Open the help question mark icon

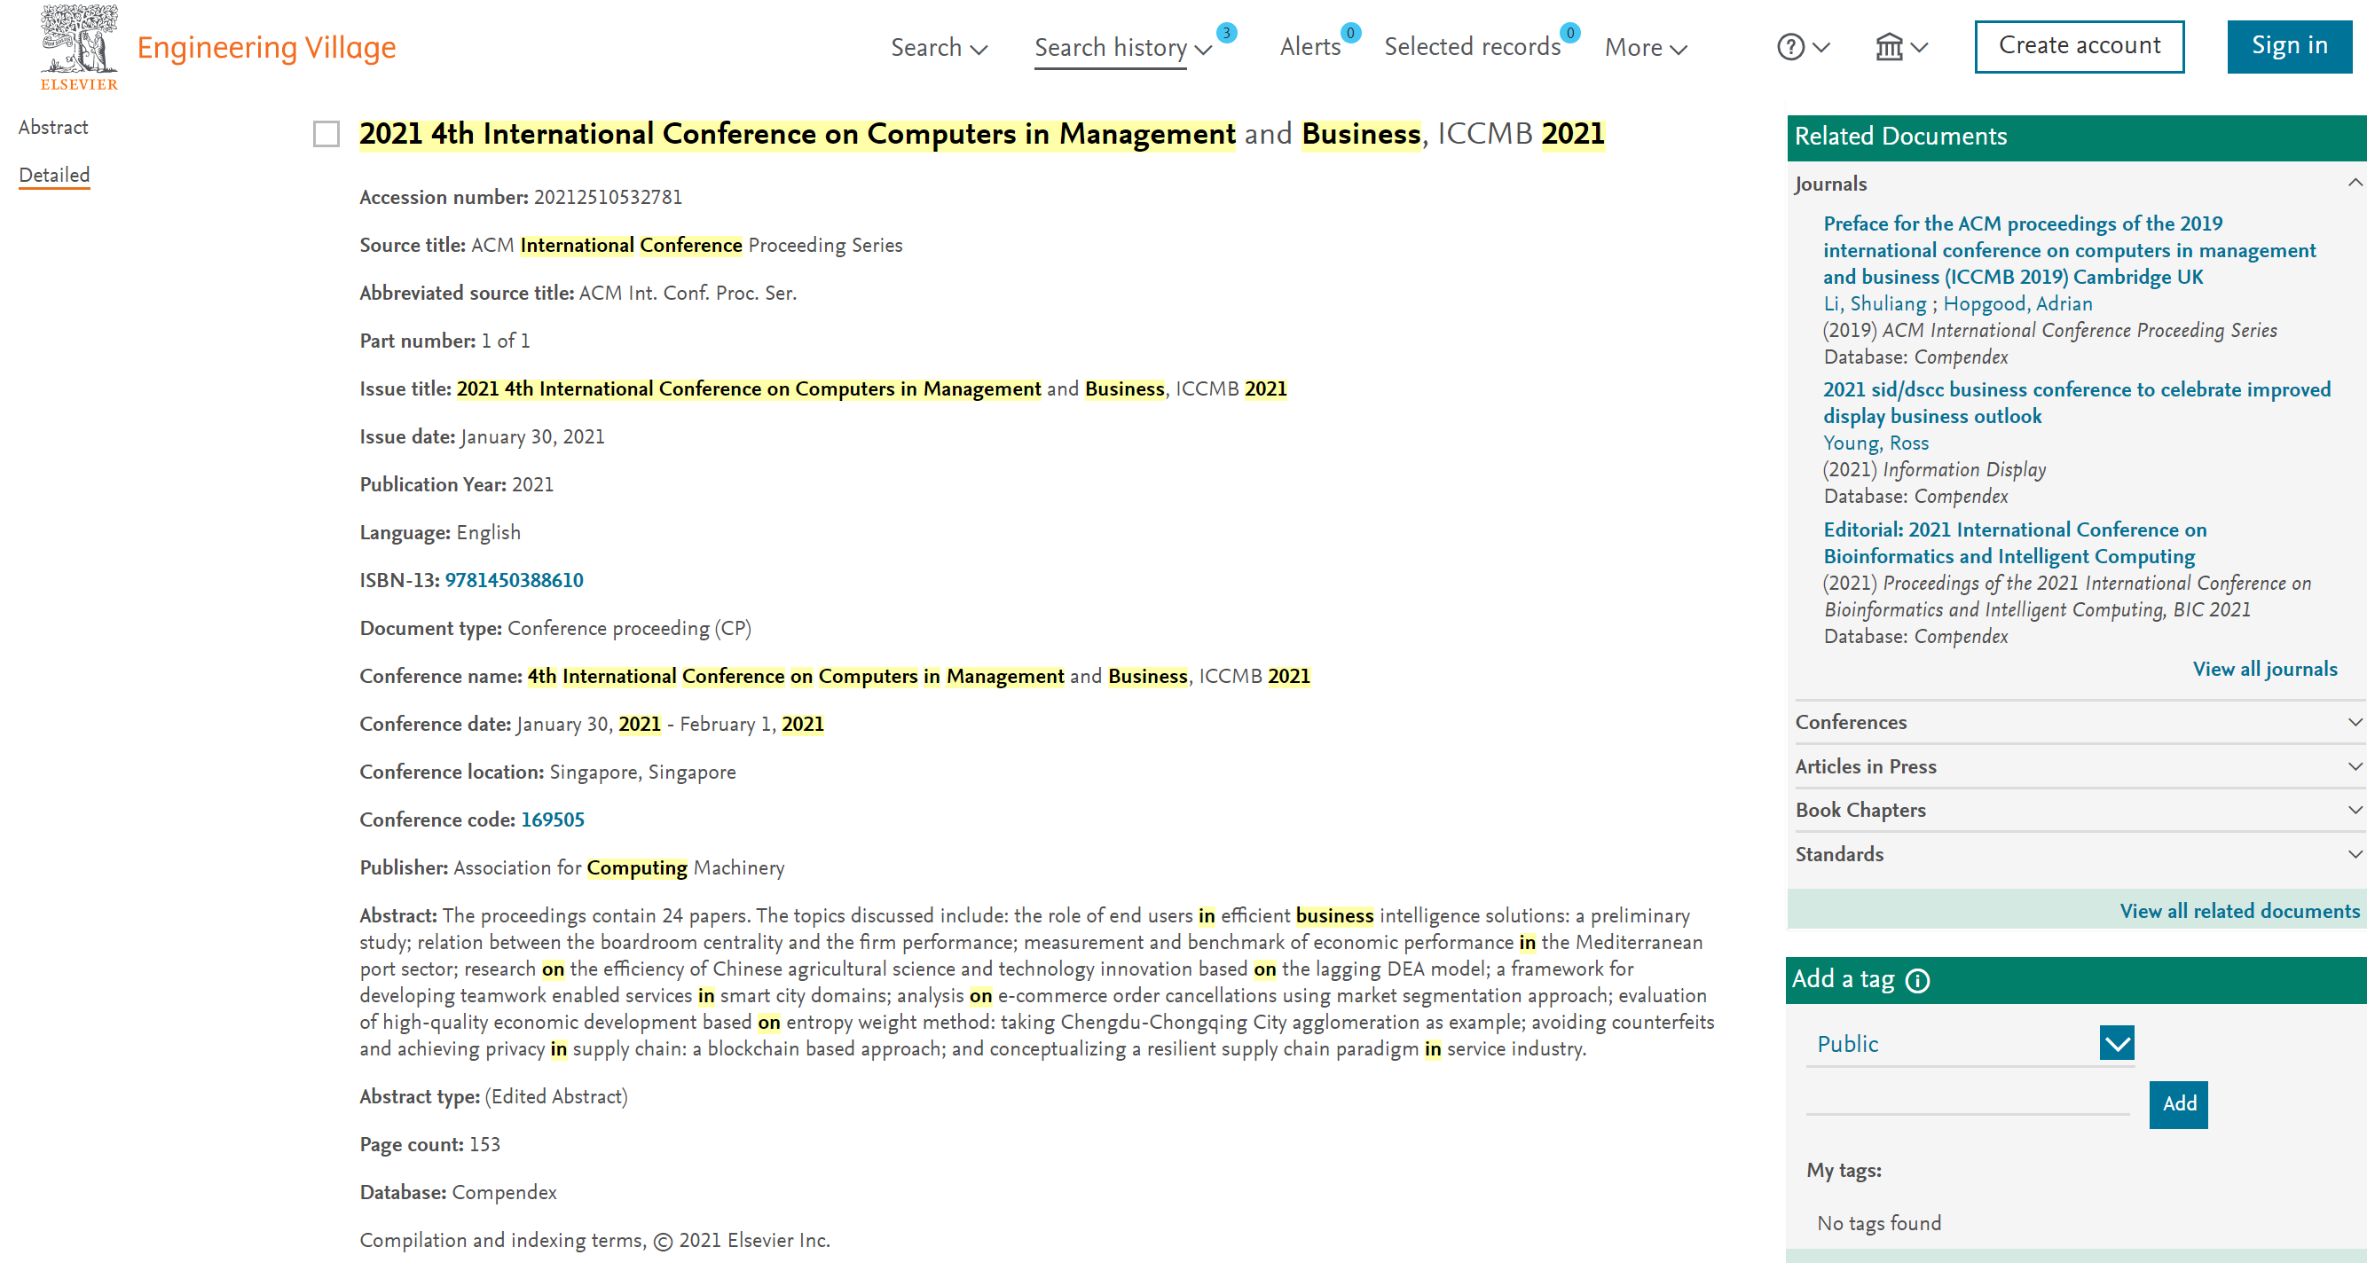[x=1791, y=47]
